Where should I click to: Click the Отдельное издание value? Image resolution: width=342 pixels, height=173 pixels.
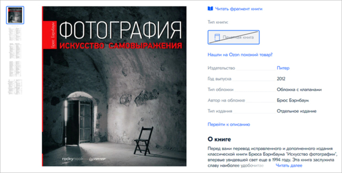point(296,111)
